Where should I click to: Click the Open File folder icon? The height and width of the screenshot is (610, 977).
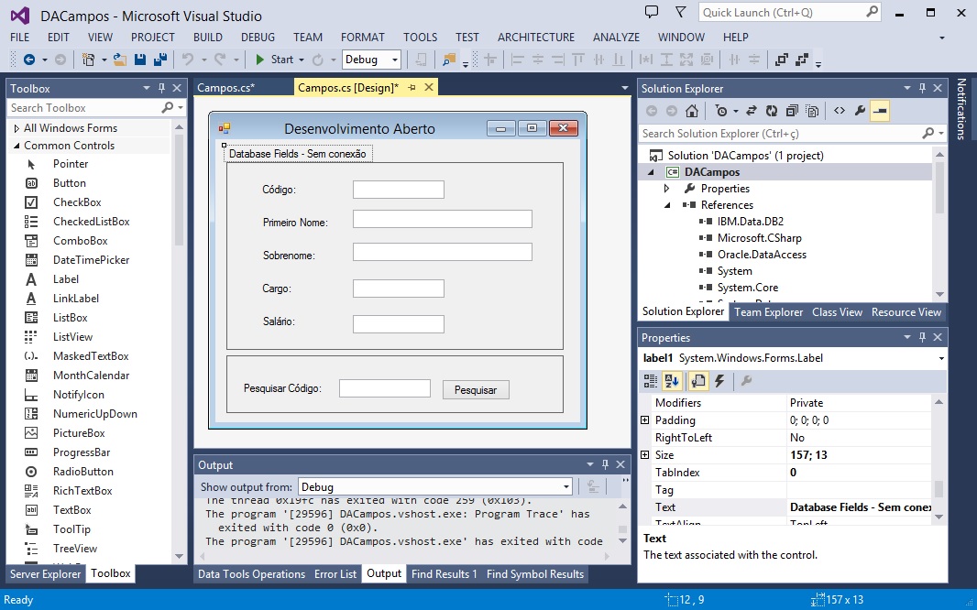(119, 60)
